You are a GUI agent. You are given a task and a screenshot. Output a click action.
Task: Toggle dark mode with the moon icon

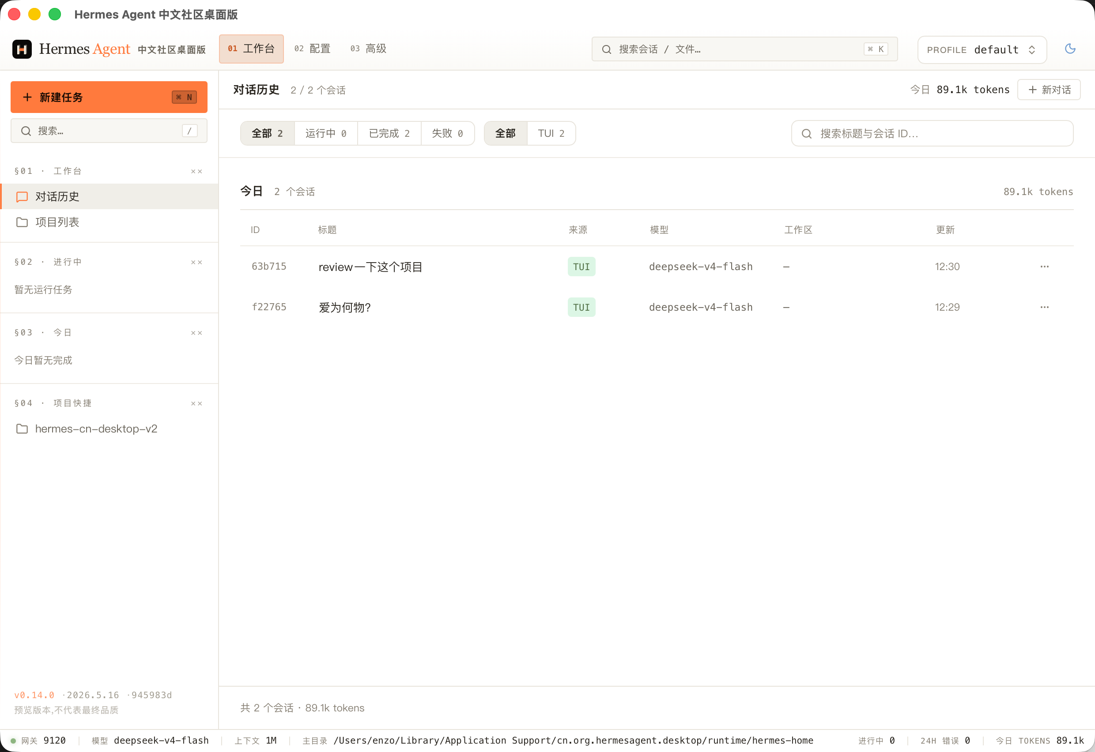pyautogui.click(x=1070, y=49)
